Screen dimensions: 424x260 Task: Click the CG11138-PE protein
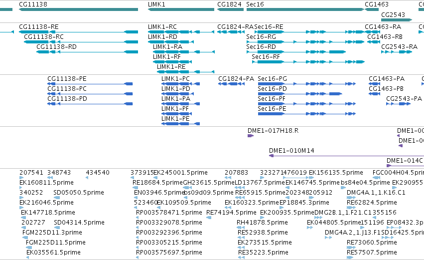67,79
